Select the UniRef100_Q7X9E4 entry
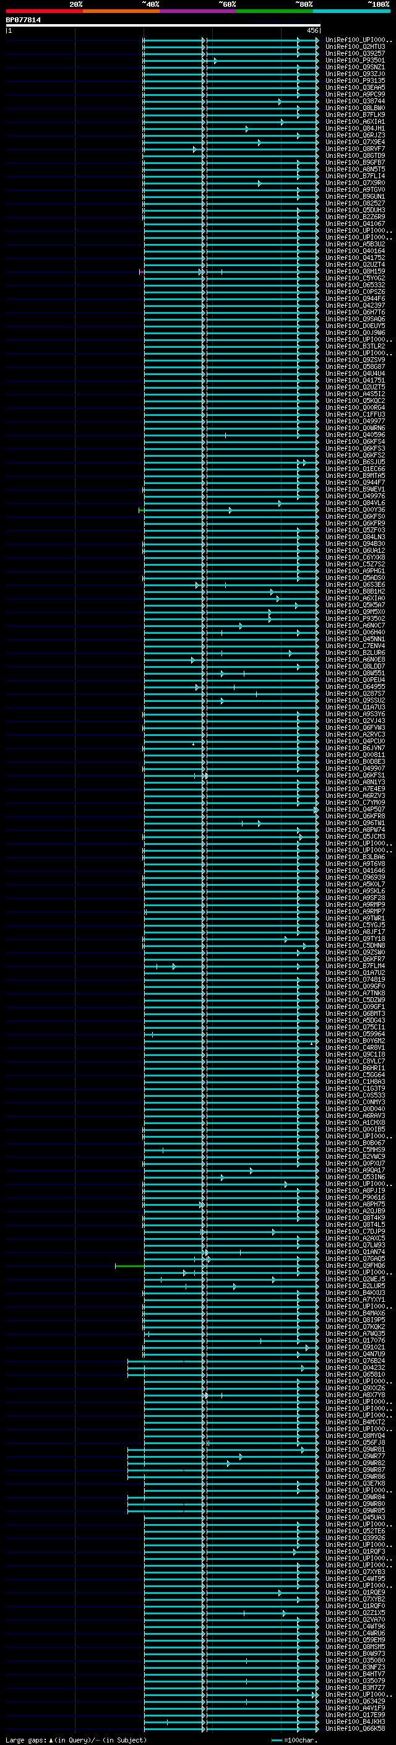Image resolution: width=396 pixels, height=1745 pixels. [x=355, y=142]
